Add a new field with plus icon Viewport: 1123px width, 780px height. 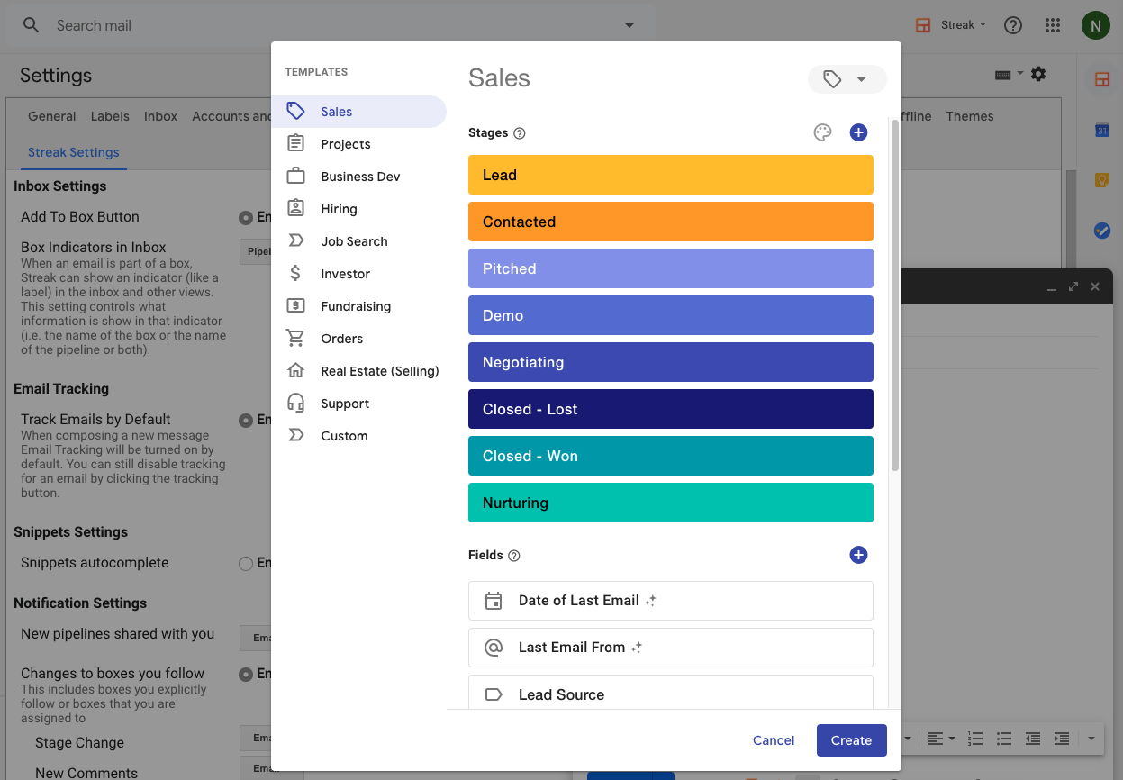[858, 555]
